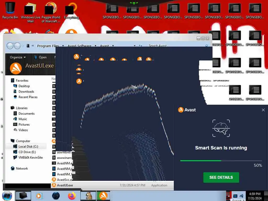This screenshot has height=201, width=268.
Task: Refresh the Avast folder view
Action: click(x=141, y=46)
